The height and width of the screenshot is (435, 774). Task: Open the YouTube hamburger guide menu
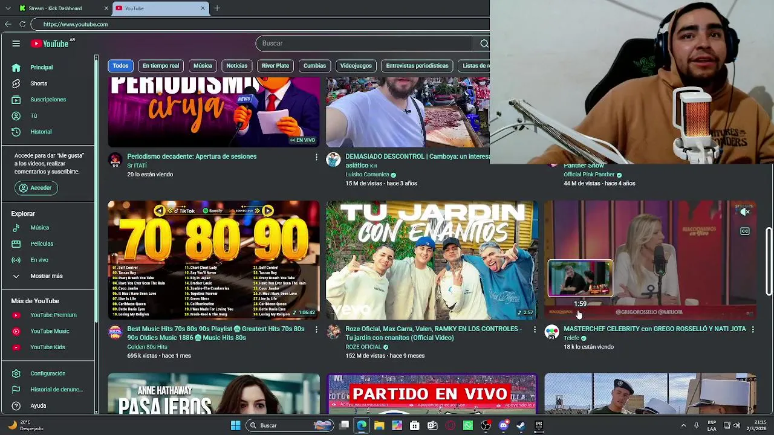pyautogui.click(x=16, y=43)
